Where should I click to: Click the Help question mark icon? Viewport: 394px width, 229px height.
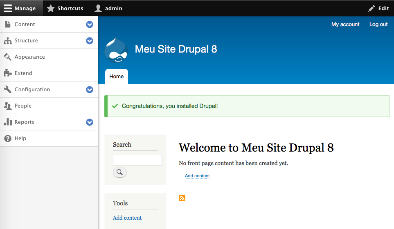8,139
